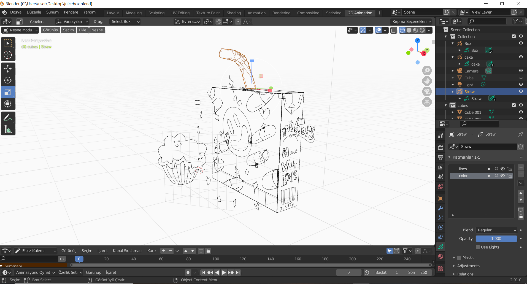Activate the Rotate tool
Viewport: 527px width, 284px height.
pos(8,80)
